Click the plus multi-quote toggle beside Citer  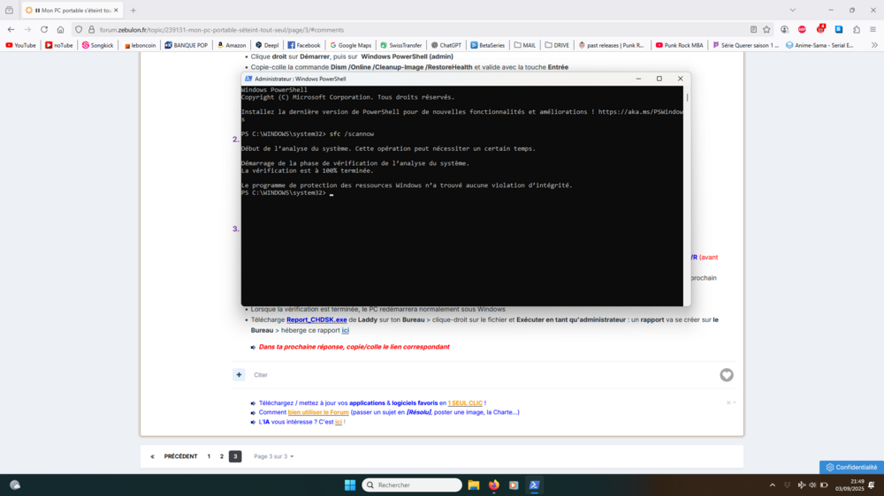coord(239,375)
